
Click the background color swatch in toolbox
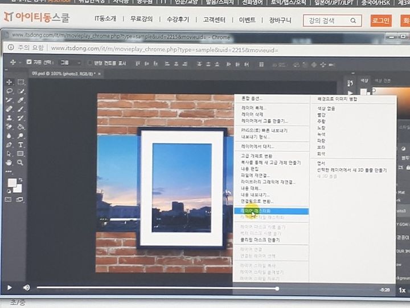click(x=18, y=189)
